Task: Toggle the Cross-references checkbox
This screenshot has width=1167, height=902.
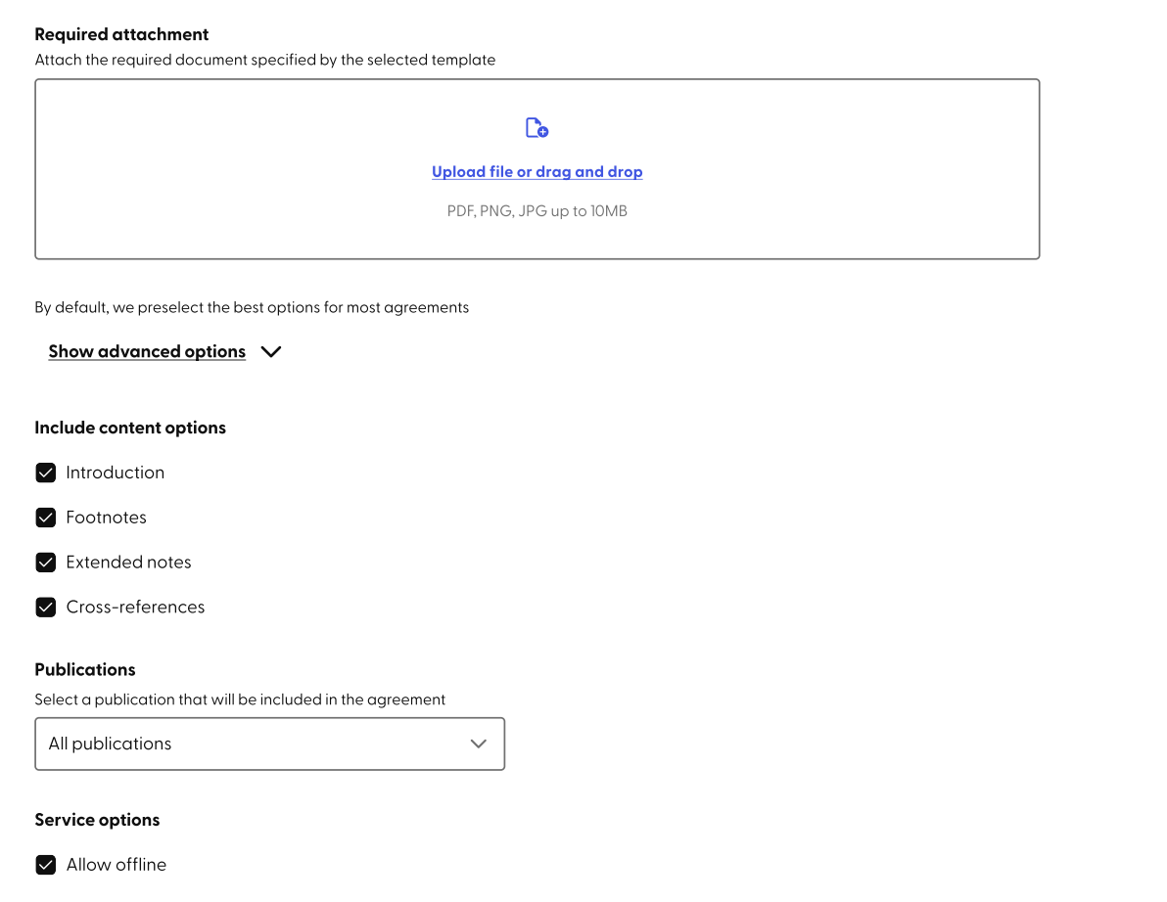Action: (45, 608)
